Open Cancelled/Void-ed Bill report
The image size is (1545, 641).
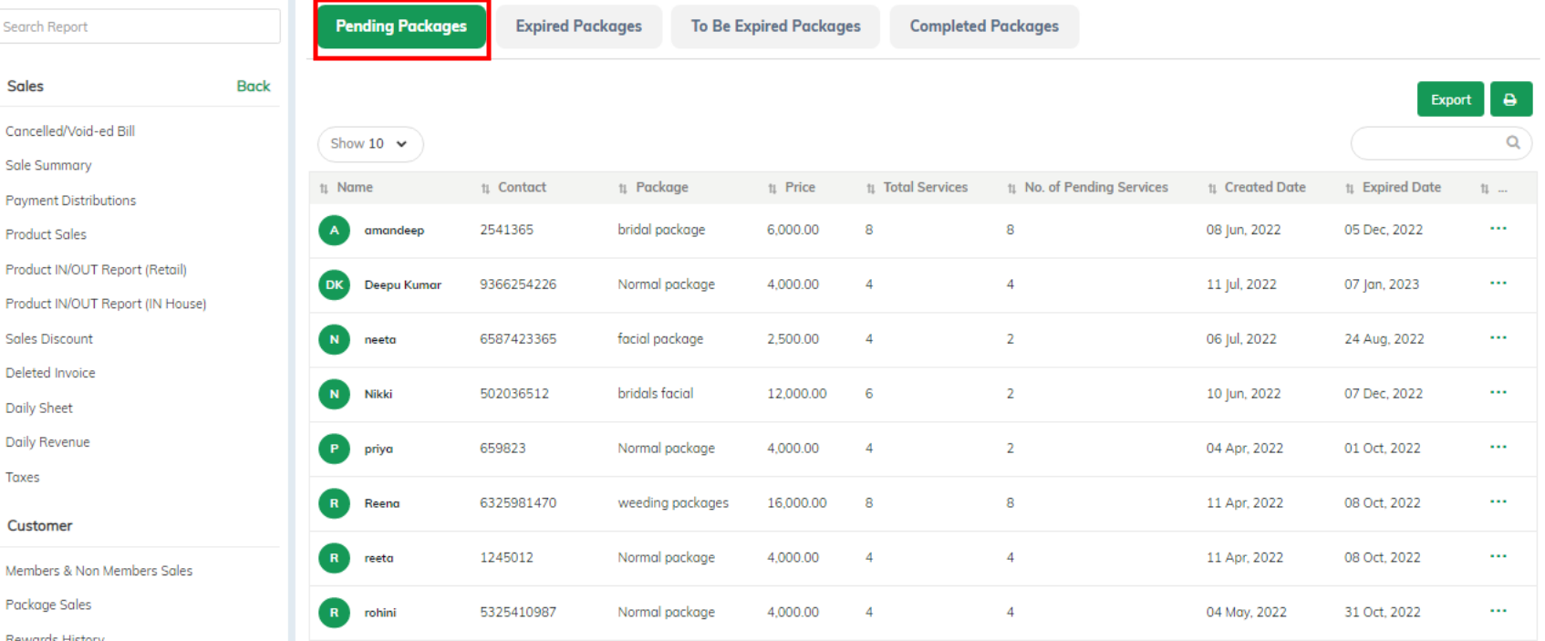click(70, 131)
